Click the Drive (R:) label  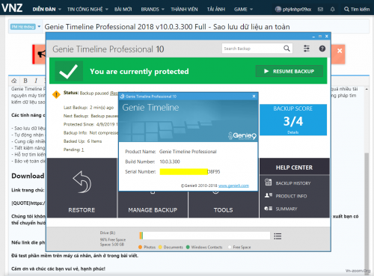tap(108, 233)
